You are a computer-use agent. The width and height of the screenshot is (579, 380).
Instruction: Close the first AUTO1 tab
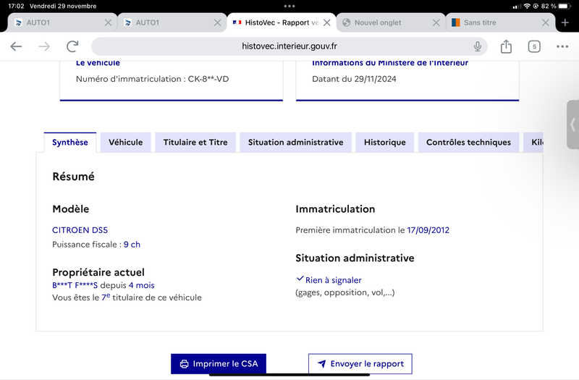point(108,23)
